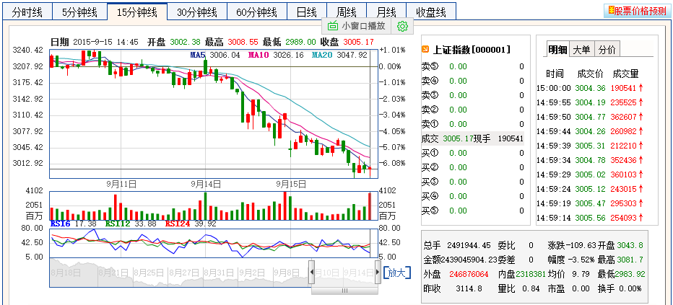The width and height of the screenshot is (673, 305).
Task: Click the 上证指数[000001] title
Action: click(x=472, y=50)
